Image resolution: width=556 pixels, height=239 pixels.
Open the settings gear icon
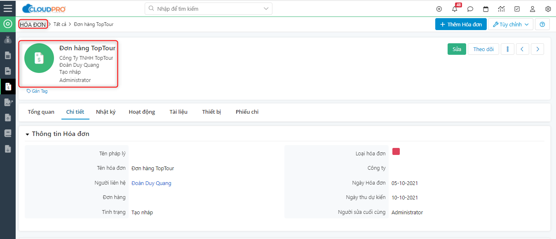click(548, 9)
